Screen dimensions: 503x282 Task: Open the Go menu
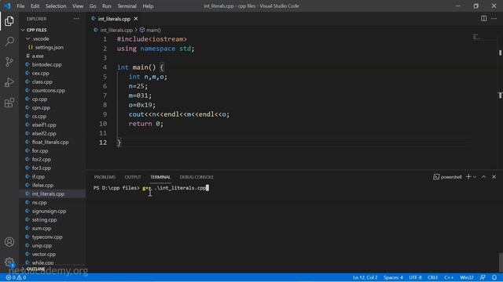pyautogui.click(x=93, y=6)
